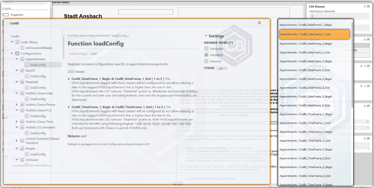Screen dimensions: 374x188
Task: Collapse the Settings section chevron
Action: 206,36
